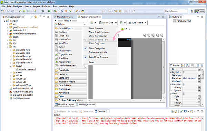Viewport: 207px width, 131px height.
Task: Click the Zoom In icon in layout editor
Action: pyautogui.click(x=161, y=35)
